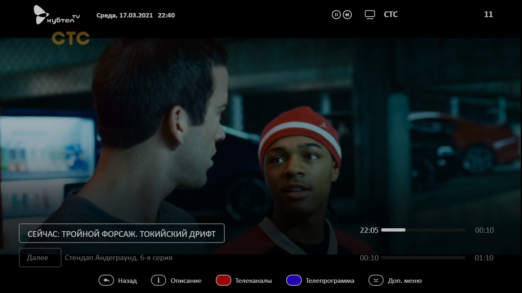This screenshot has height=293, width=522.
Task: Go back with the Назад arrow icon
Action: pyautogui.click(x=106, y=280)
